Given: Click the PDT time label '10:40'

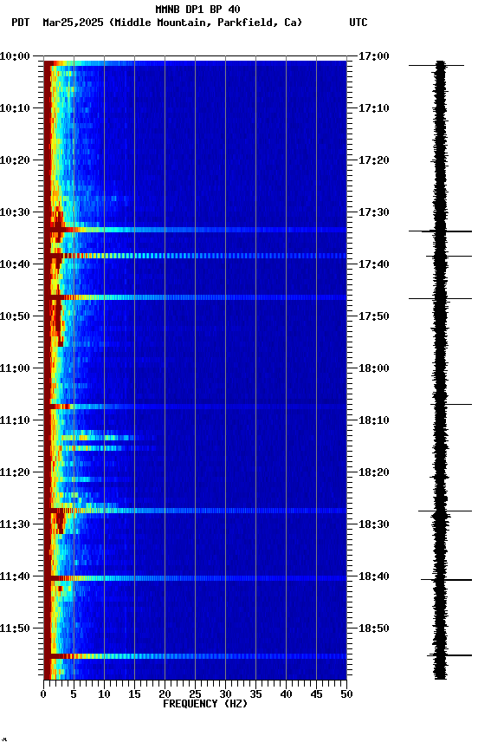Looking at the screenshot, I should pos(15,264).
